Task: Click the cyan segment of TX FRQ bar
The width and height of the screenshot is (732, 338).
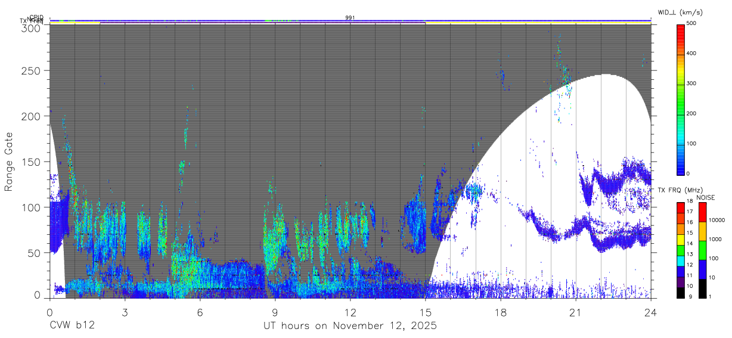Action: pos(681,261)
